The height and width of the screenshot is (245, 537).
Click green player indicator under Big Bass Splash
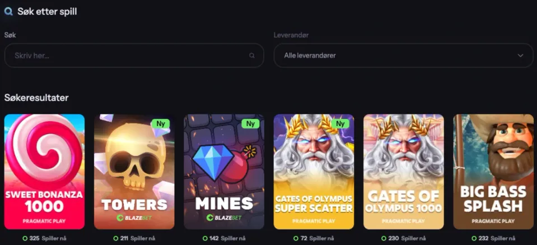click(x=474, y=238)
